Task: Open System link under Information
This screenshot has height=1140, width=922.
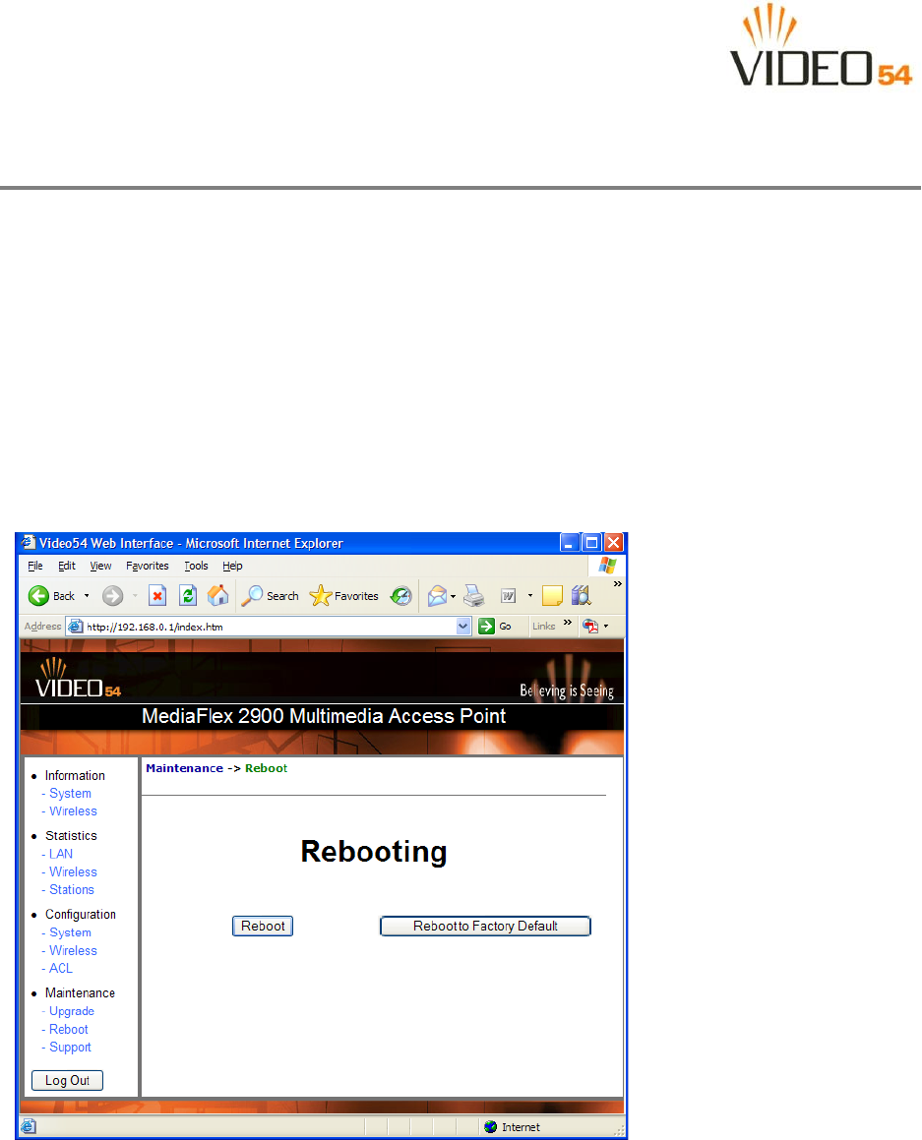Action: click(x=70, y=793)
